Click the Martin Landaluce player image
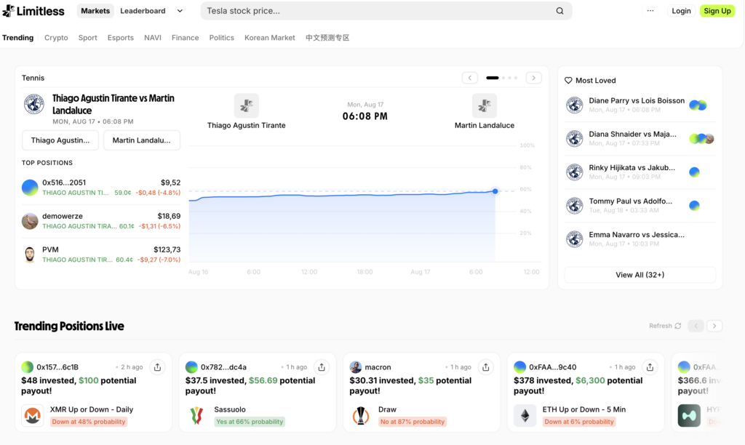 484,105
